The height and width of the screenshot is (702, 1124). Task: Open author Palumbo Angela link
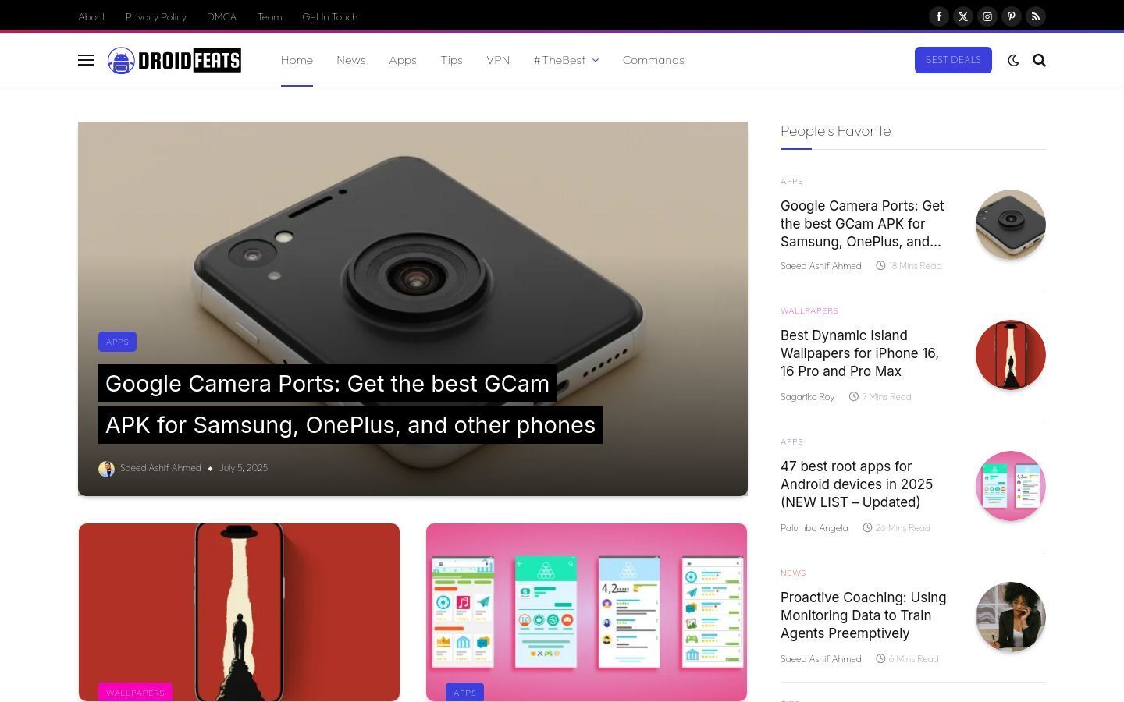click(x=814, y=528)
